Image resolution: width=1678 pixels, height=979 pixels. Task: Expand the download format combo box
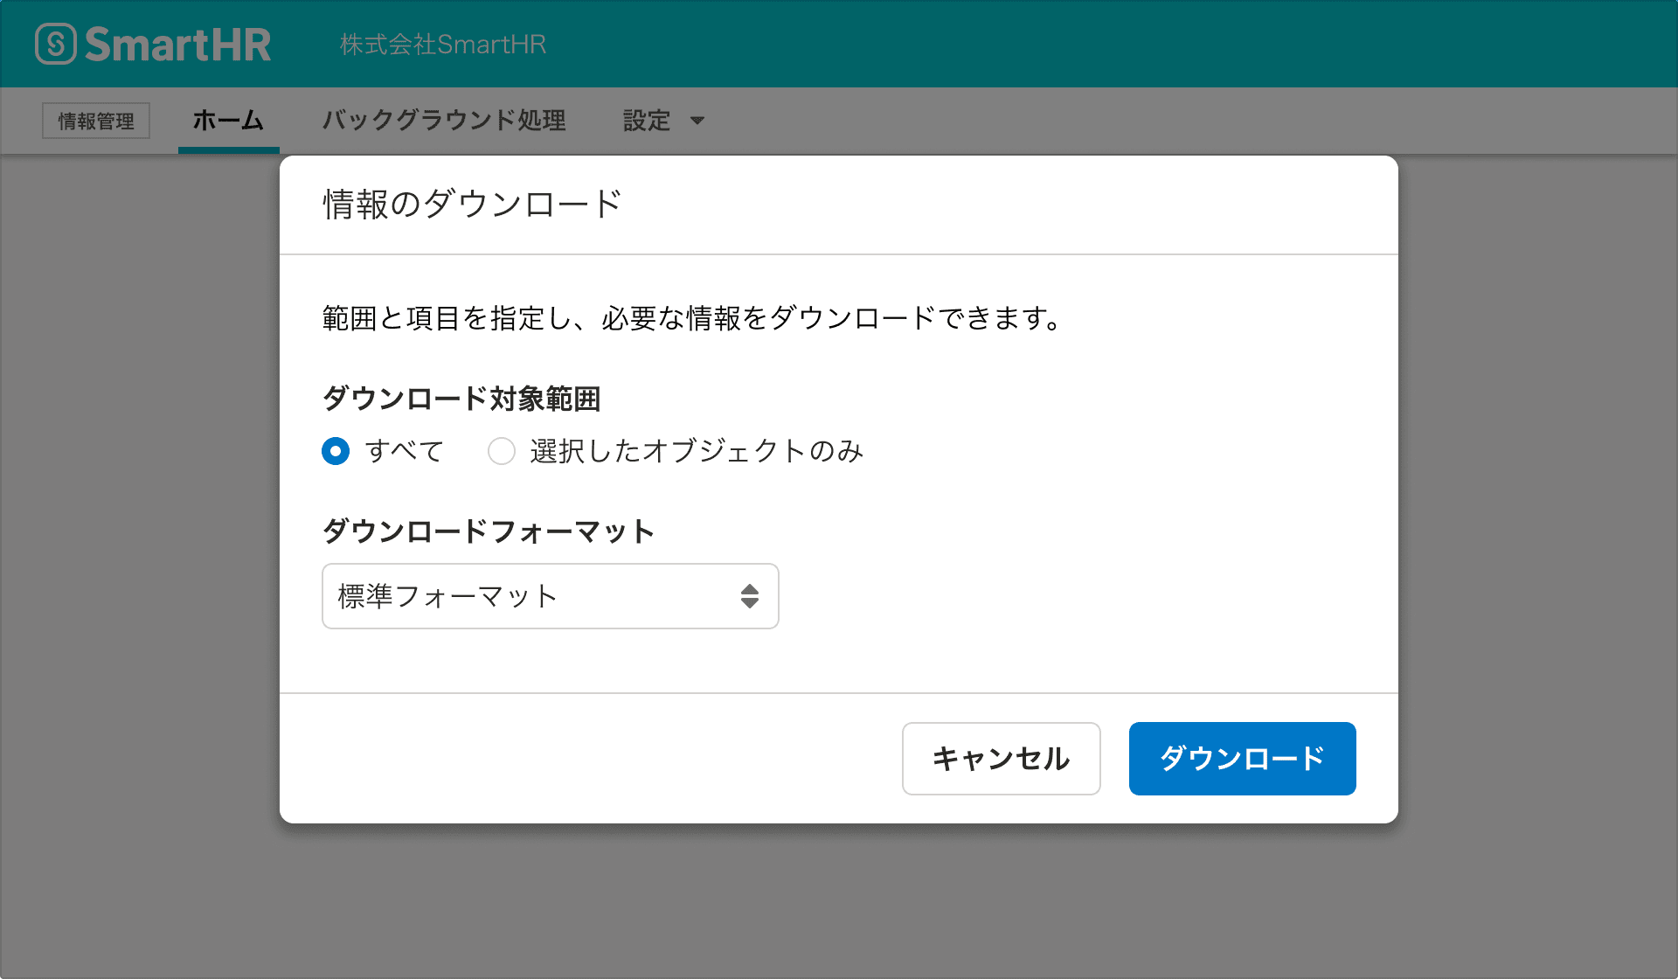550,596
